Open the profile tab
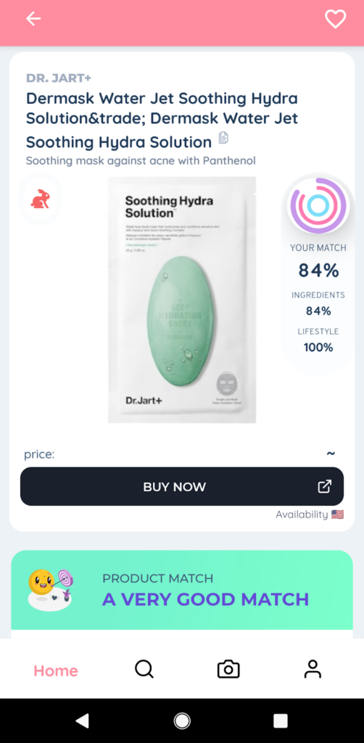This screenshot has height=743, width=364. pyautogui.click(x=313, y=670)
